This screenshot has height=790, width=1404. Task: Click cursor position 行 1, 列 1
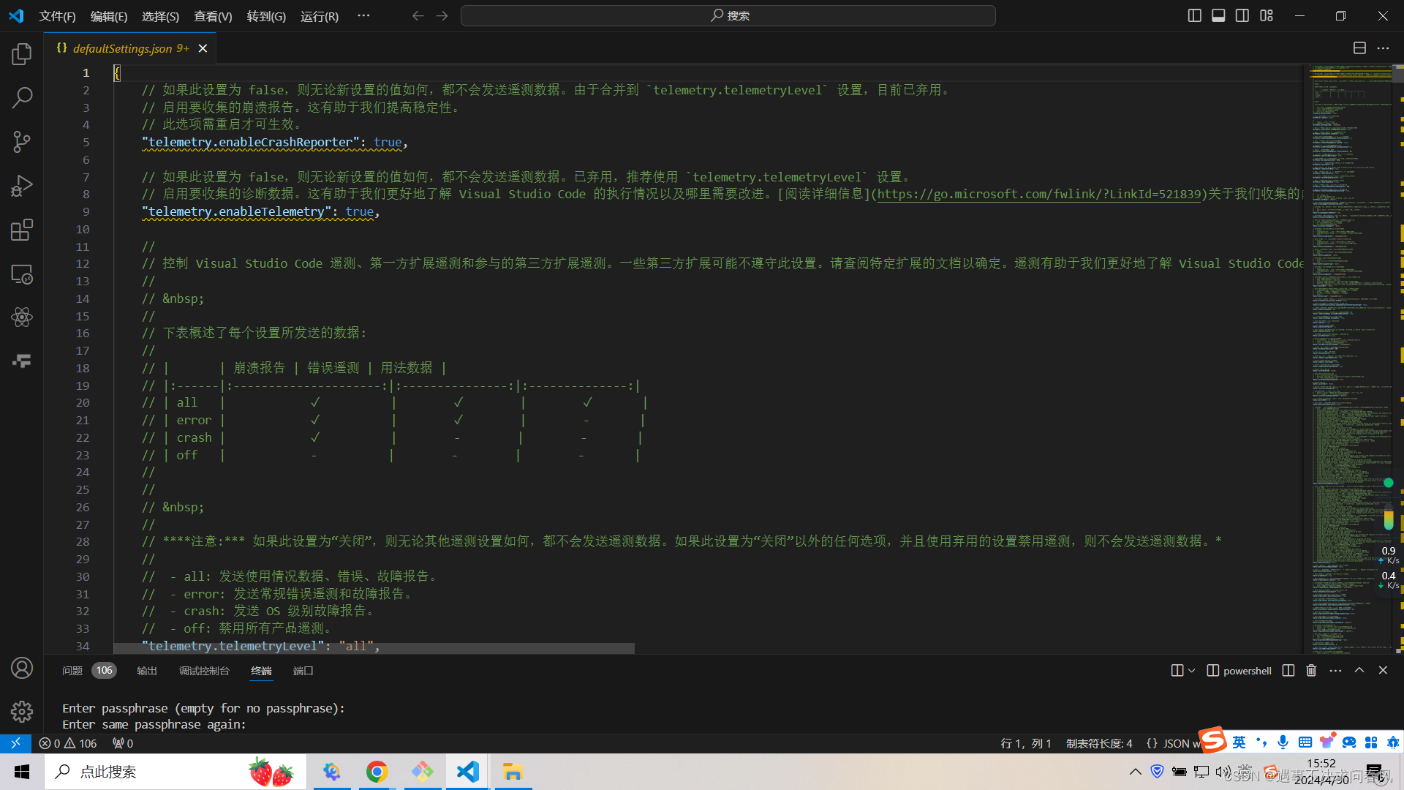pyautogui.click(x=1025, y=743)
